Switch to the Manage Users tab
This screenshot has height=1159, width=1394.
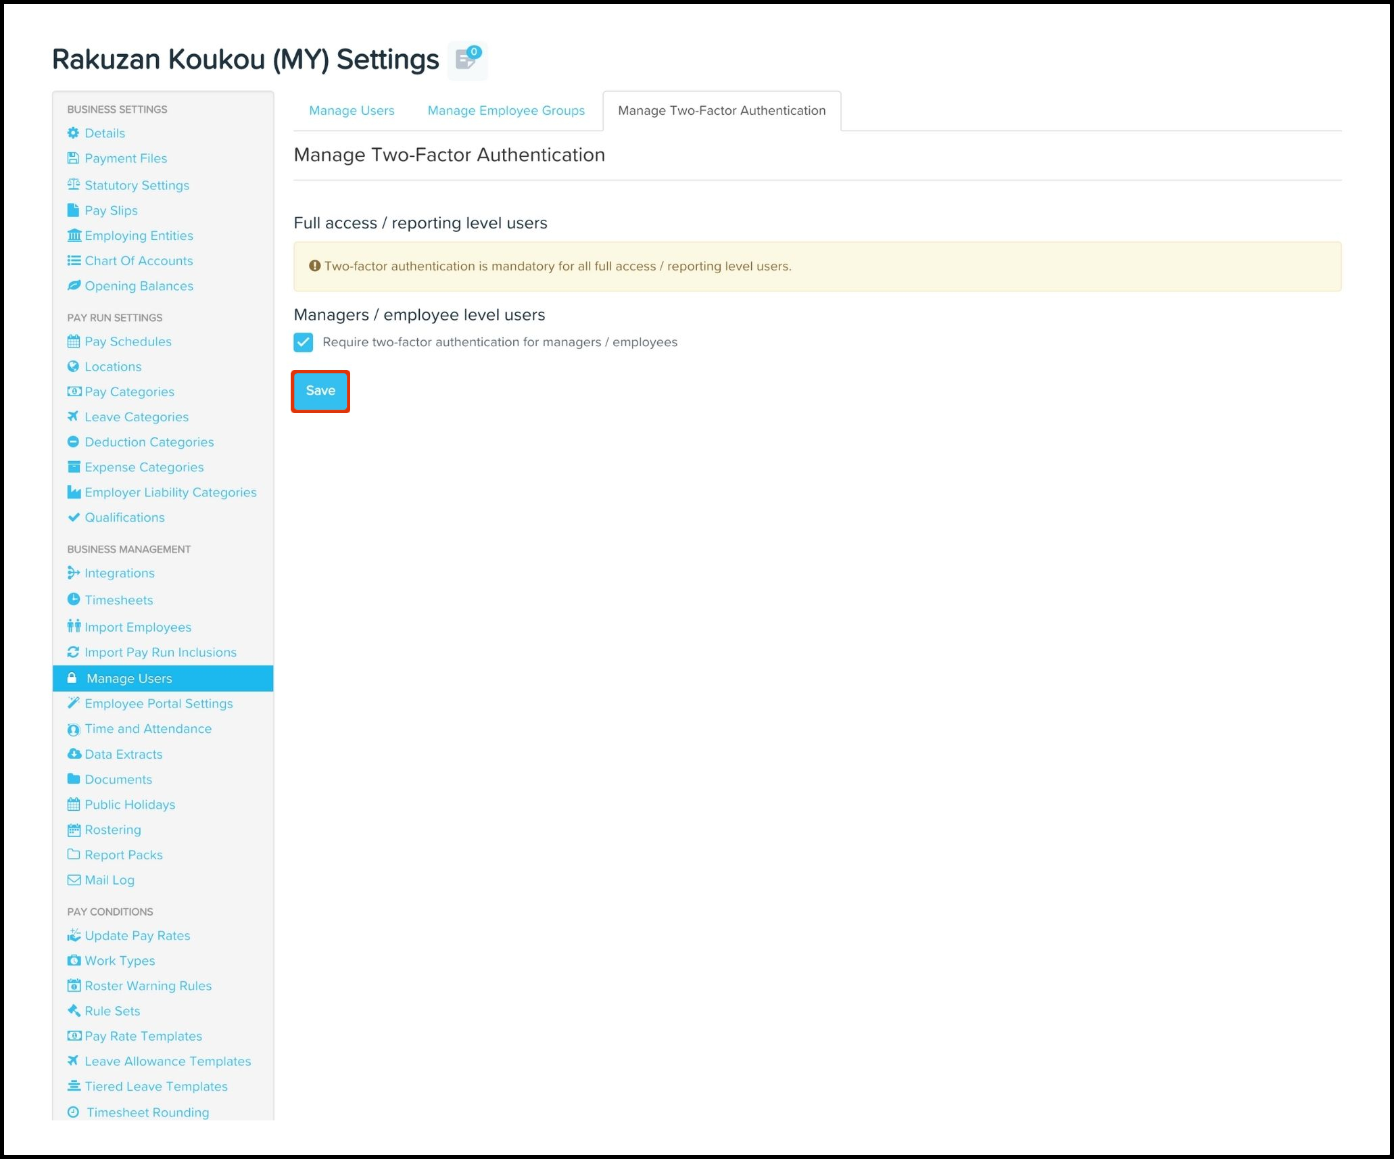(352, 111)
